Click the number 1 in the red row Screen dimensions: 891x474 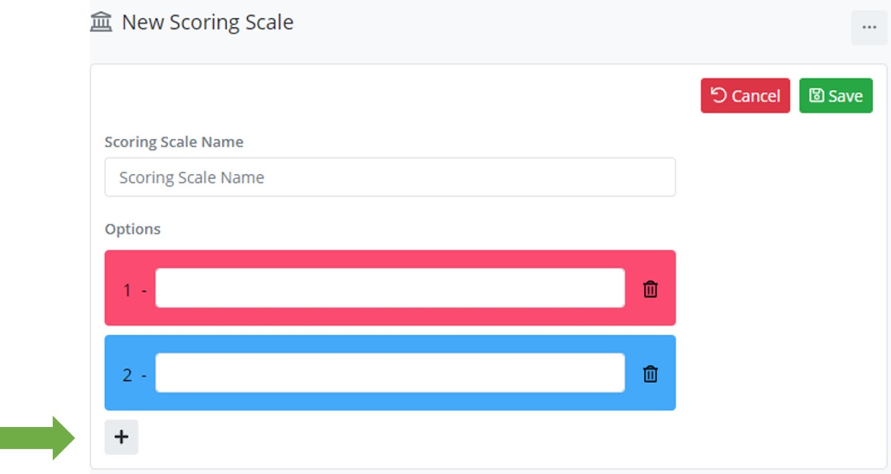coord(127,290)
